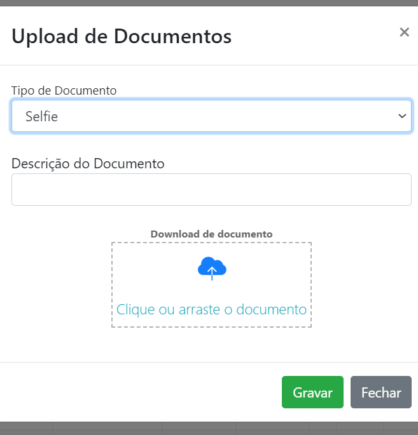The image size is (418, 435).
Task: Select the Selfie value in document type field
Action: pos(42,116)
